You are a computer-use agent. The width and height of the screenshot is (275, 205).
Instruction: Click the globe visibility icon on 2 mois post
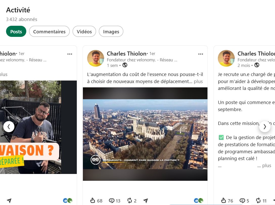pyautogui.click(x=257, y=65)
